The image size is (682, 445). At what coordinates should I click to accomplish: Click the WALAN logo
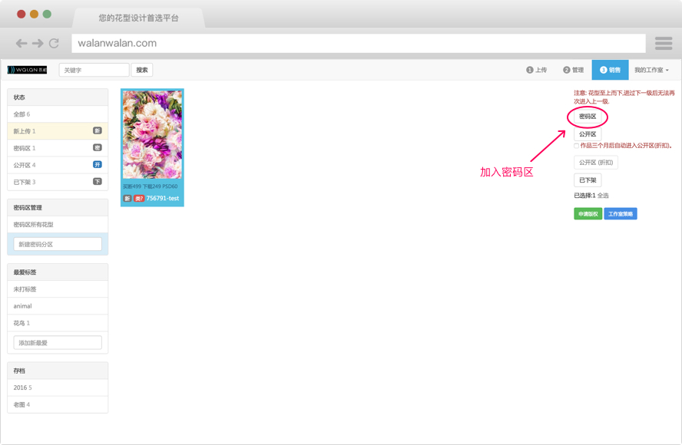(28, 70)
